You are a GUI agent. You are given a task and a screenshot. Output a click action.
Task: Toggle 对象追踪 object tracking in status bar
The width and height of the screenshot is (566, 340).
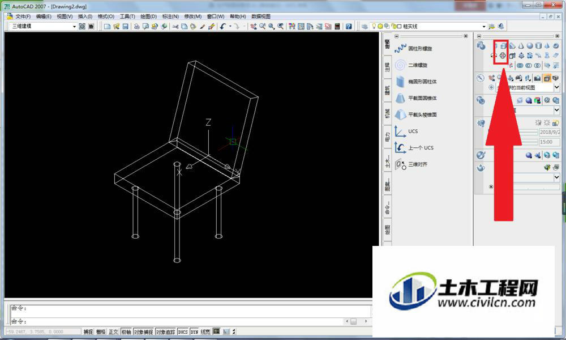[x=166, y=331]
